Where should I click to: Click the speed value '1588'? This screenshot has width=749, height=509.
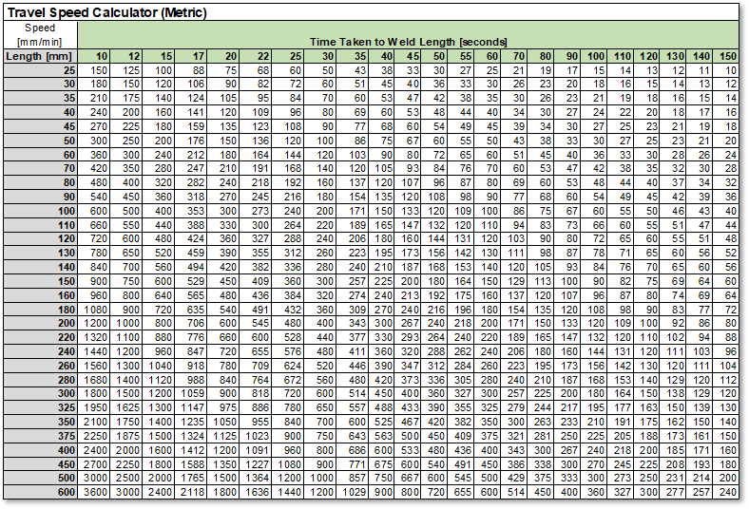193,464
